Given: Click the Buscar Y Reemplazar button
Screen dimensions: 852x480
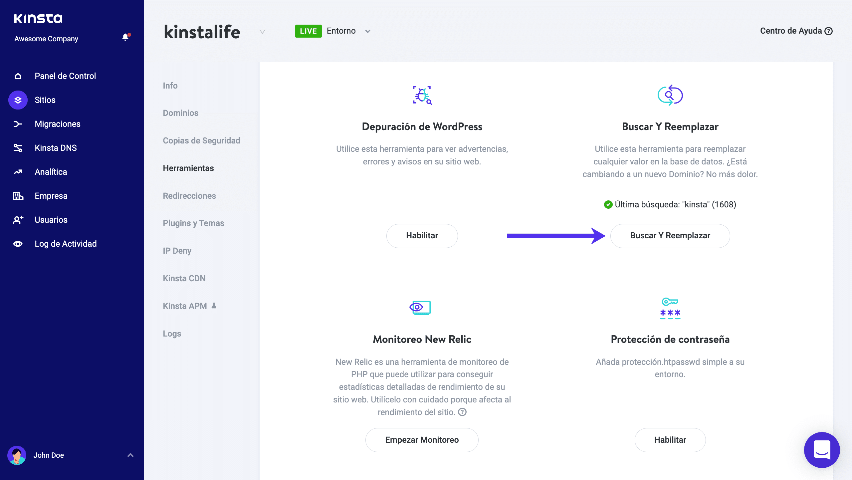Looking at the screenshot, I should point(670,236).
